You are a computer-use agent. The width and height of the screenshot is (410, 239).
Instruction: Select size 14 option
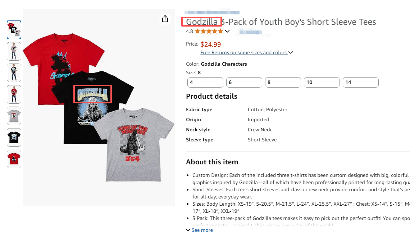coord(361,82)
